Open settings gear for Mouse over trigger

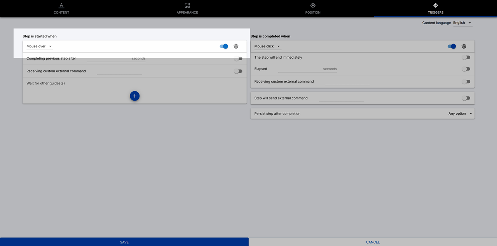[236, 46]
